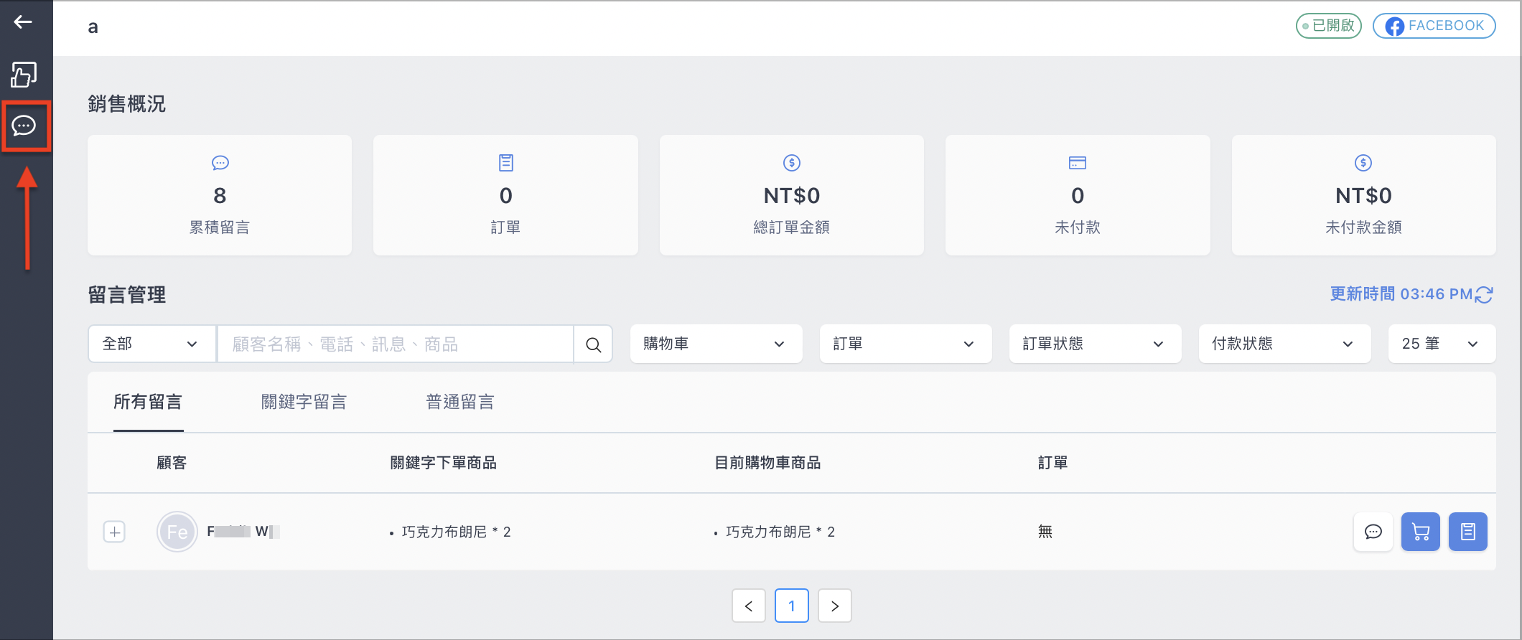Refresh the comment list update time
Viewport: 1522px width, 640px height.
tap(1484, 294)
